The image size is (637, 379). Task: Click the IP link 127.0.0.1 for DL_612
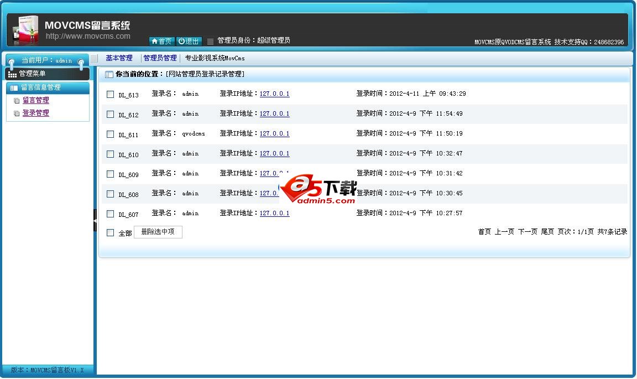click(275, 114)
